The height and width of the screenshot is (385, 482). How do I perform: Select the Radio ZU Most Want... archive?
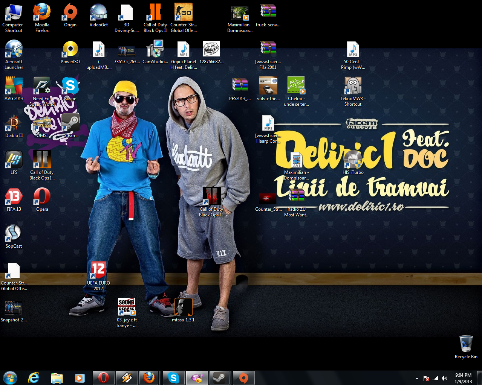296,202
